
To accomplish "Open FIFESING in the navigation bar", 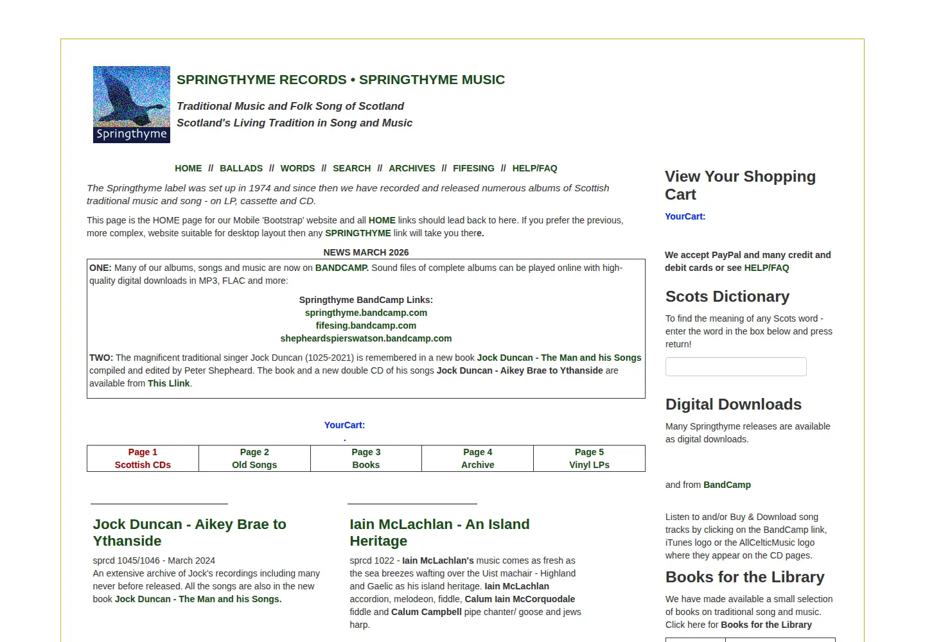I will (x=473, y=168).
